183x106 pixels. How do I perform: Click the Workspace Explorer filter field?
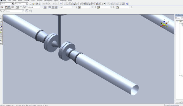click(x=179, y=18)
